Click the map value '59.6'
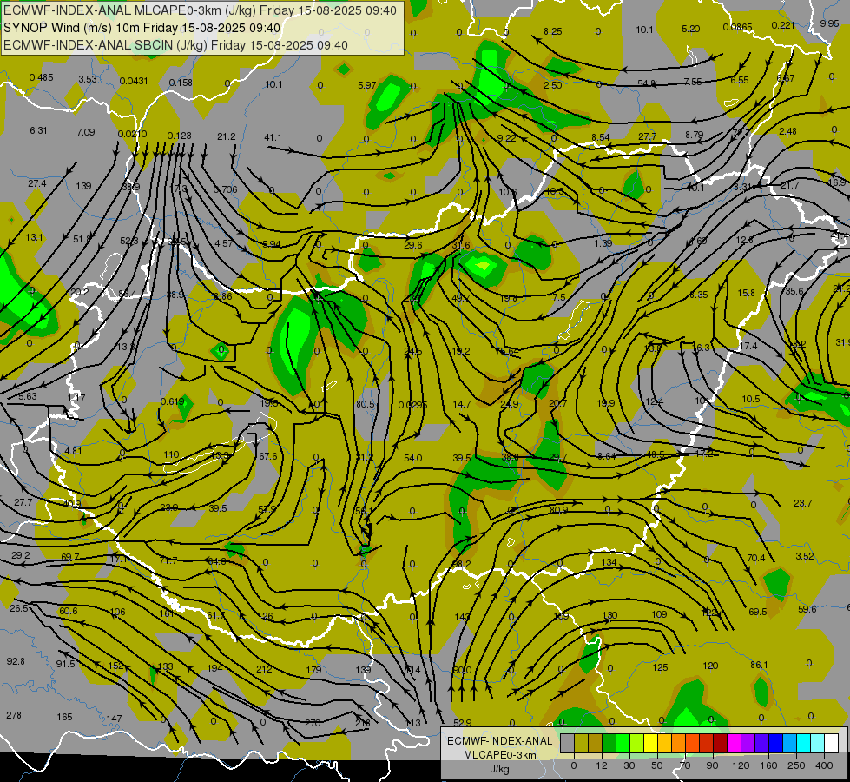 [807, 609]
